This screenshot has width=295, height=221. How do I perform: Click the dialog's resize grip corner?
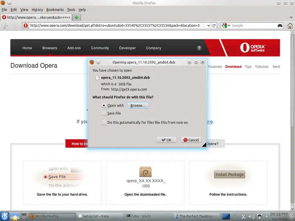pos(204,145)
